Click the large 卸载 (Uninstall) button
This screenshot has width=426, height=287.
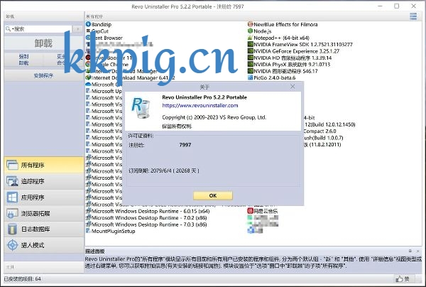43,43
